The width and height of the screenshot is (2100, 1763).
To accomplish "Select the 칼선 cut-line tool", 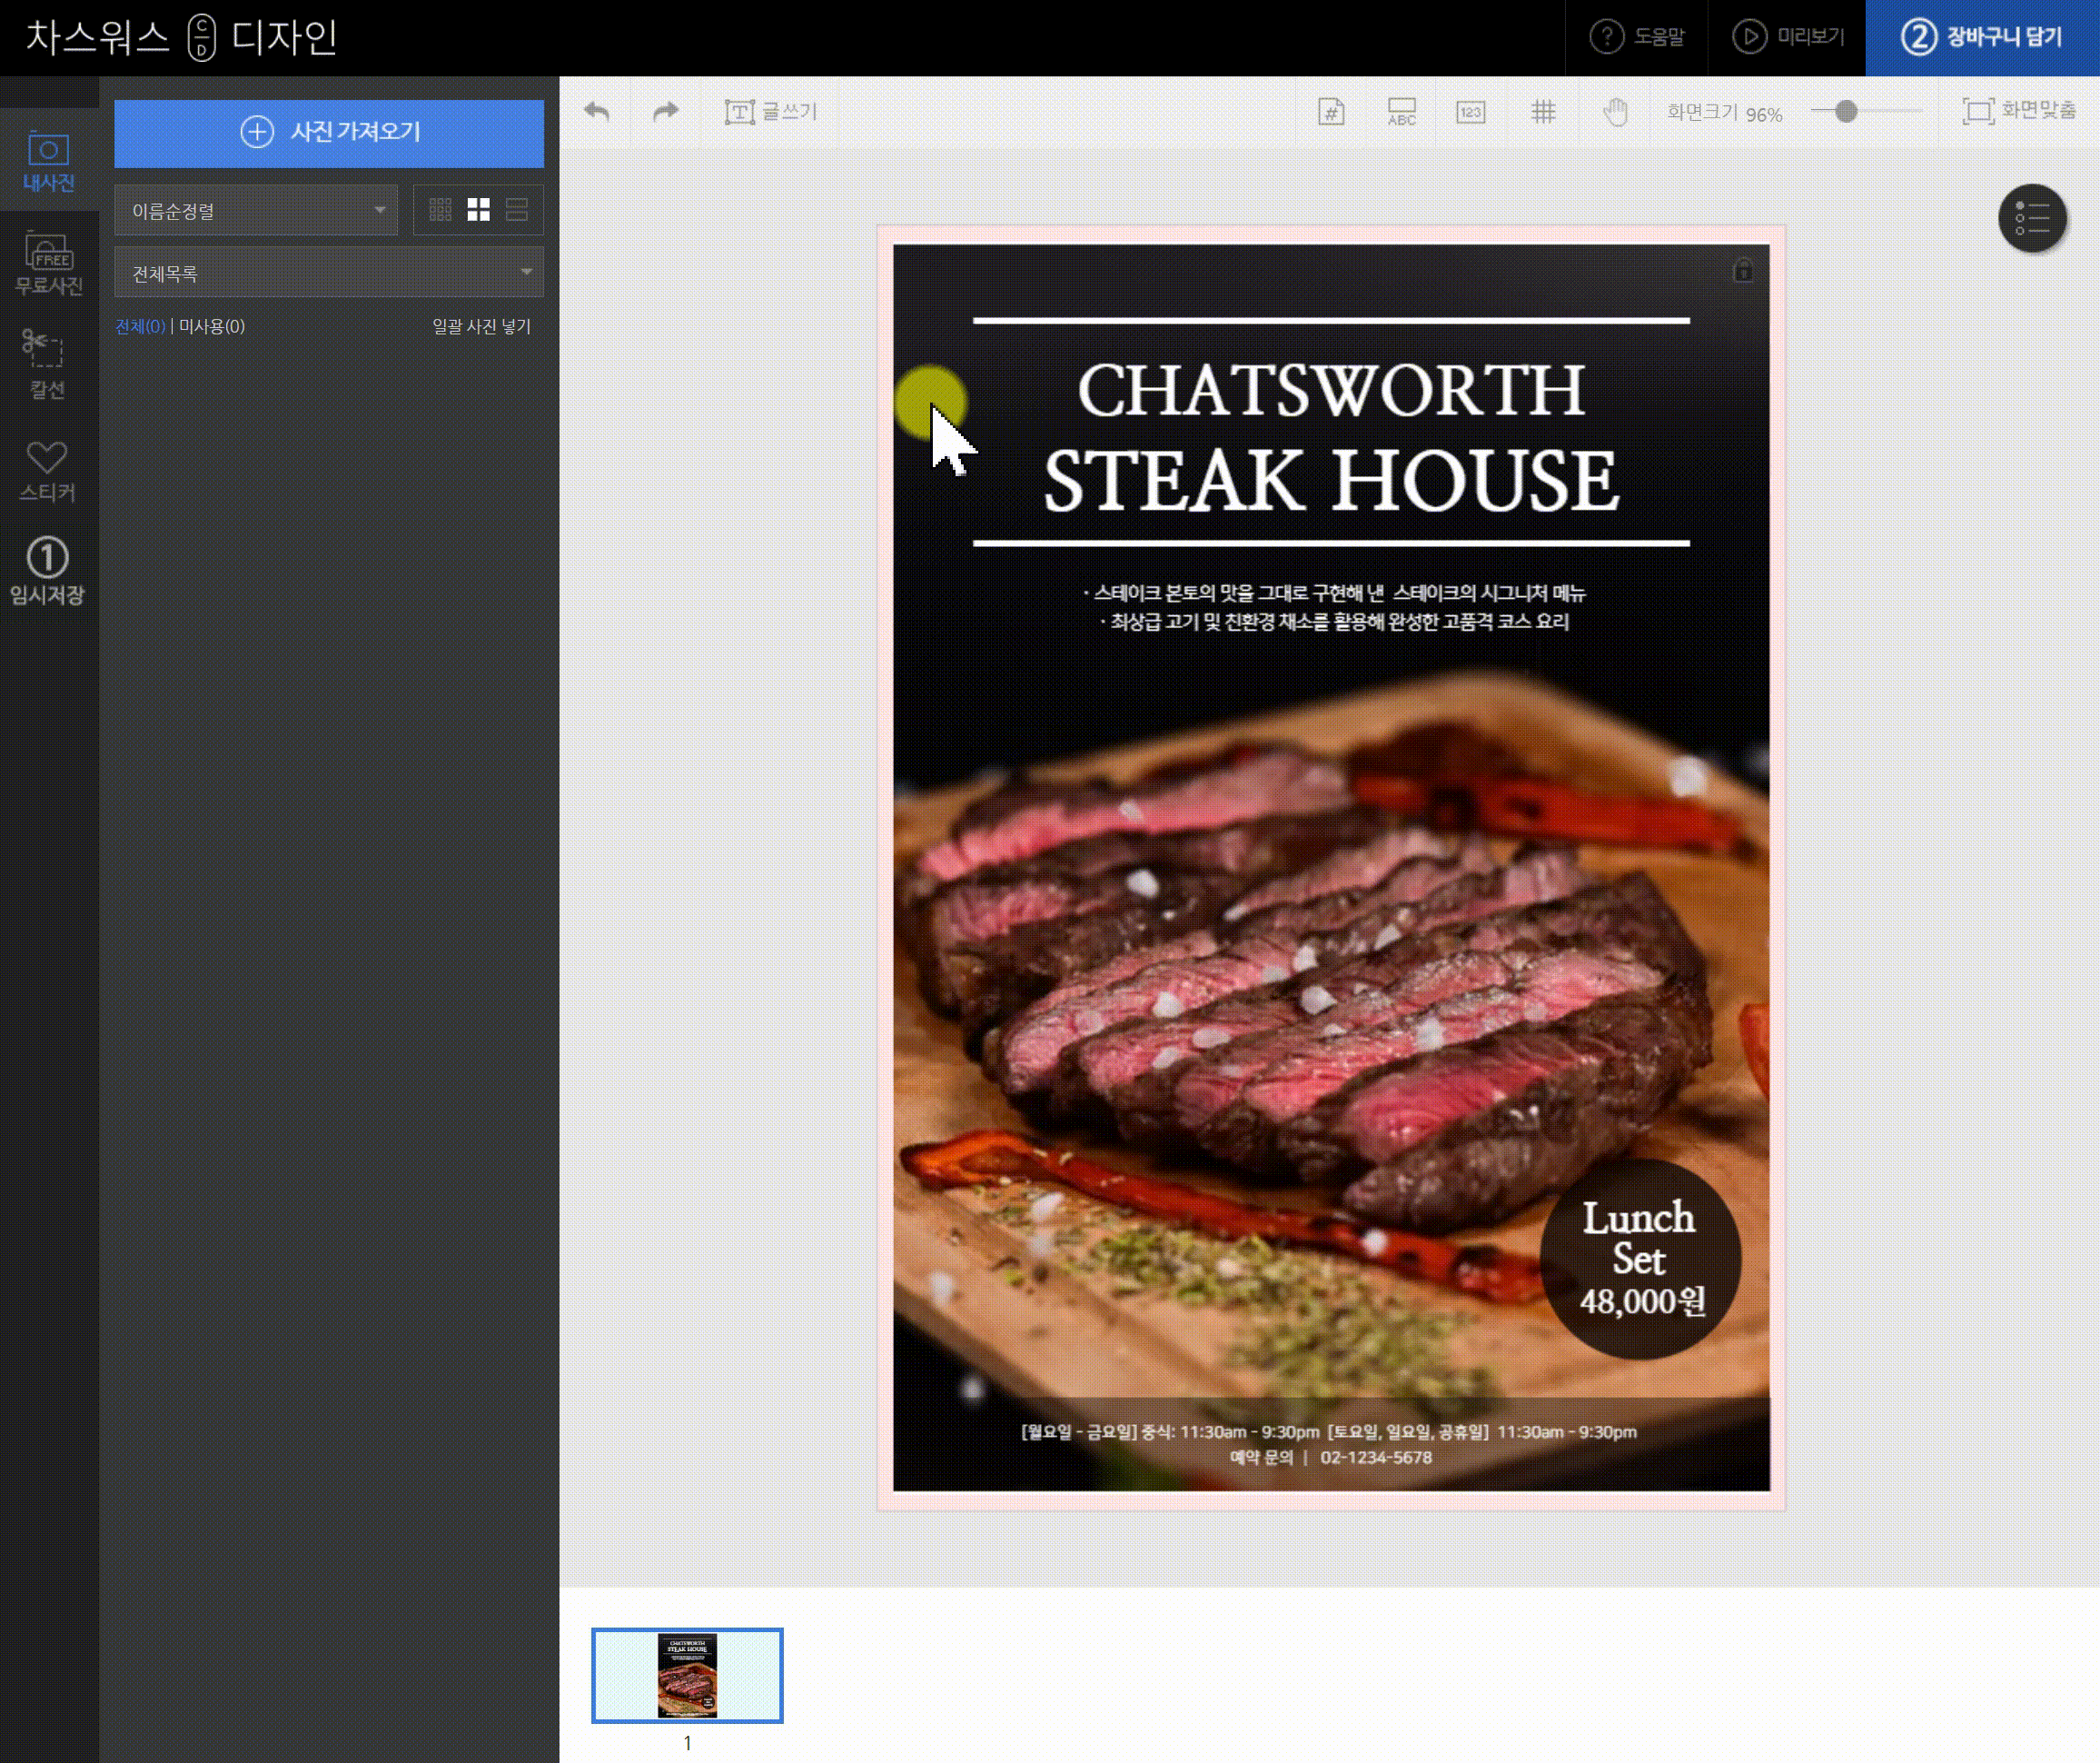I will pos(48,366).
